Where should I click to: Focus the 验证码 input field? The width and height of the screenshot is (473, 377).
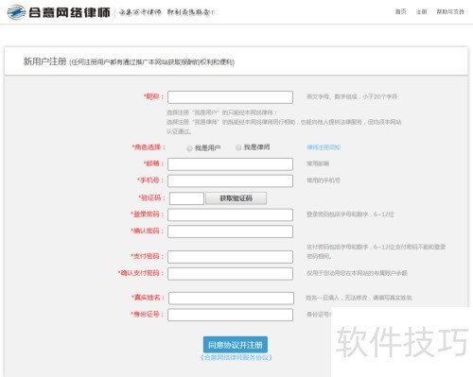point(186,198)
